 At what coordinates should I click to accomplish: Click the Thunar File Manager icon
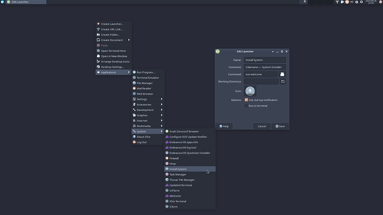[x=167, y=180]
